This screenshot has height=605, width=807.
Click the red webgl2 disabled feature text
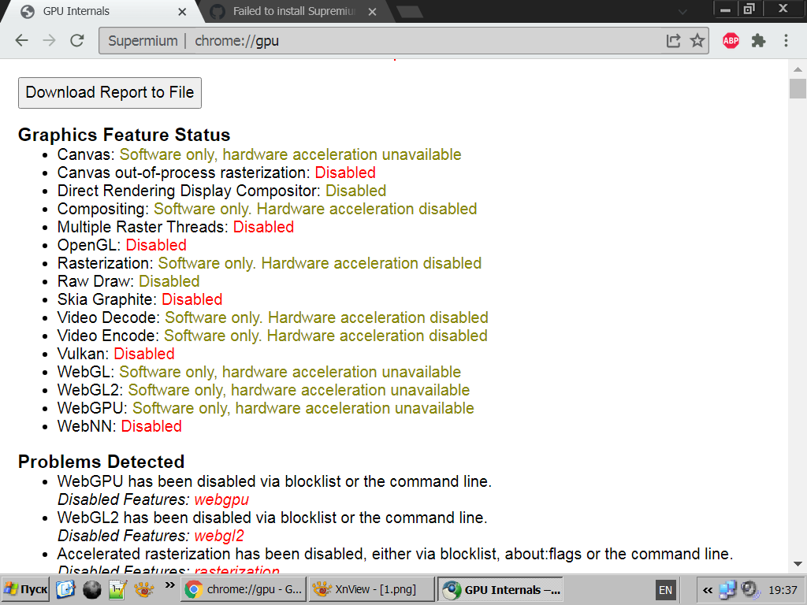coord(219,536)
